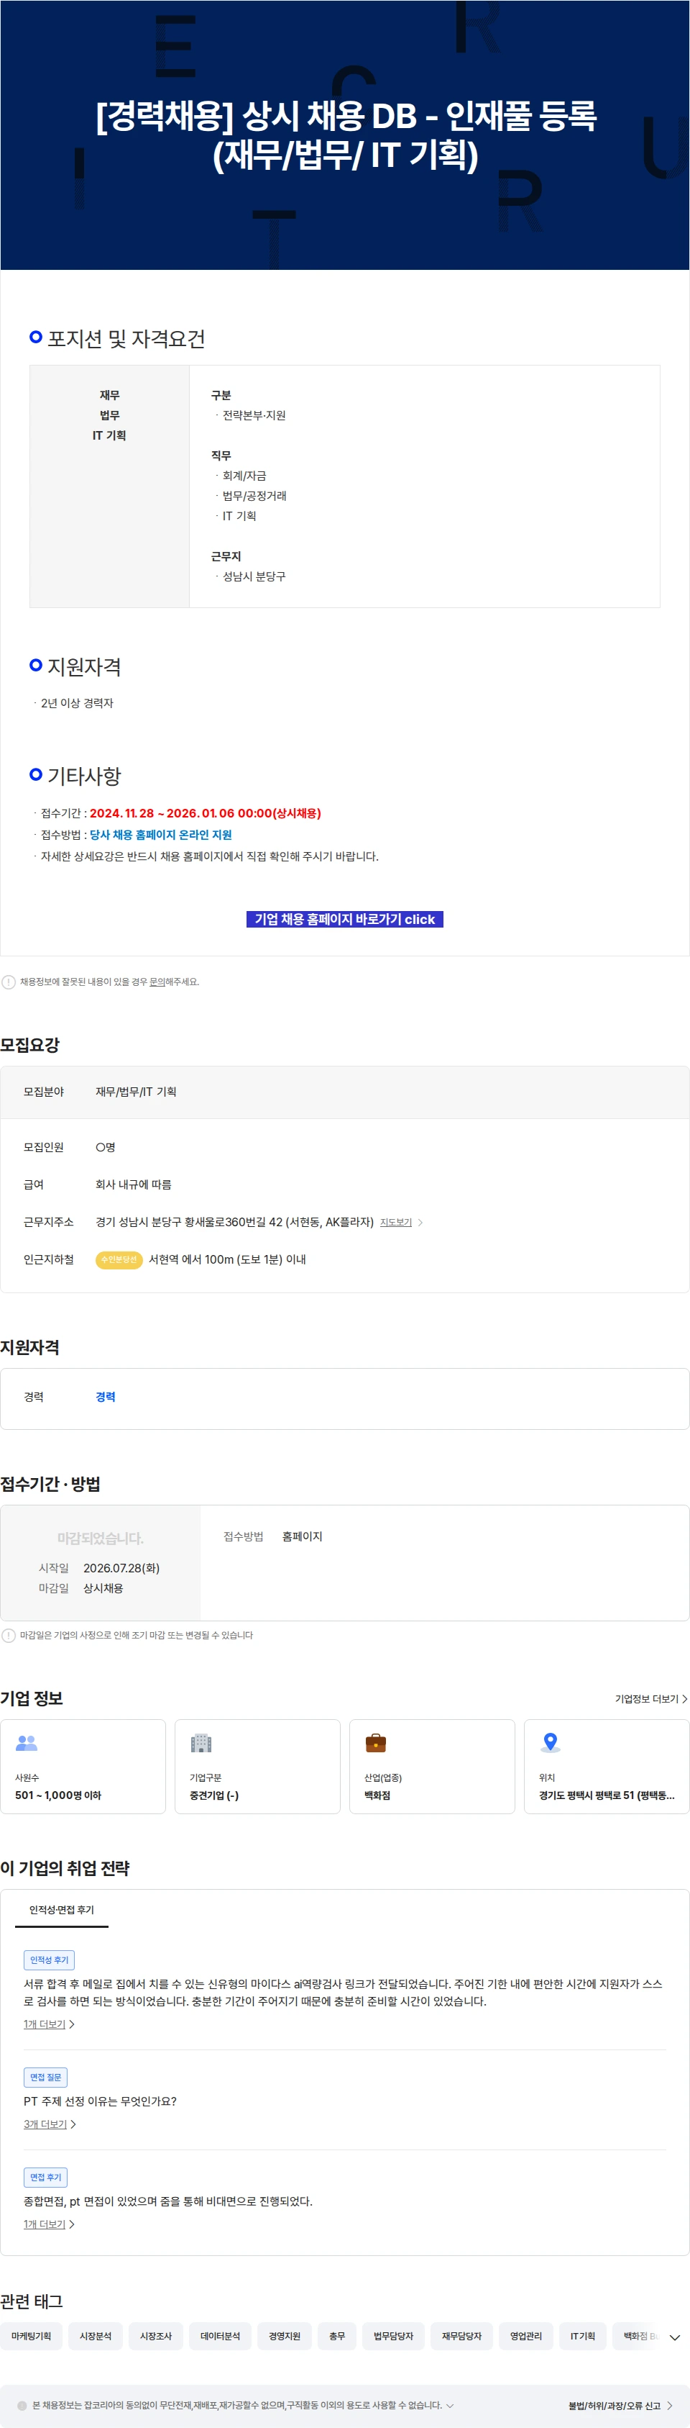This screenshot has height=2428, width=690.
Task: Click info icon beside 마감일은 기업의 사정 notice
Action: (x=9, y=1635)
